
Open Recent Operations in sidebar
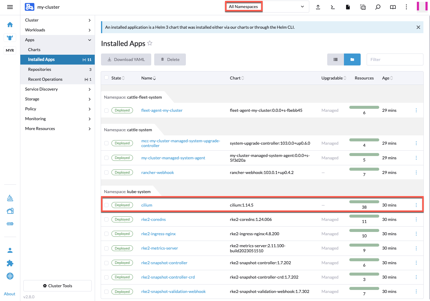57,79
